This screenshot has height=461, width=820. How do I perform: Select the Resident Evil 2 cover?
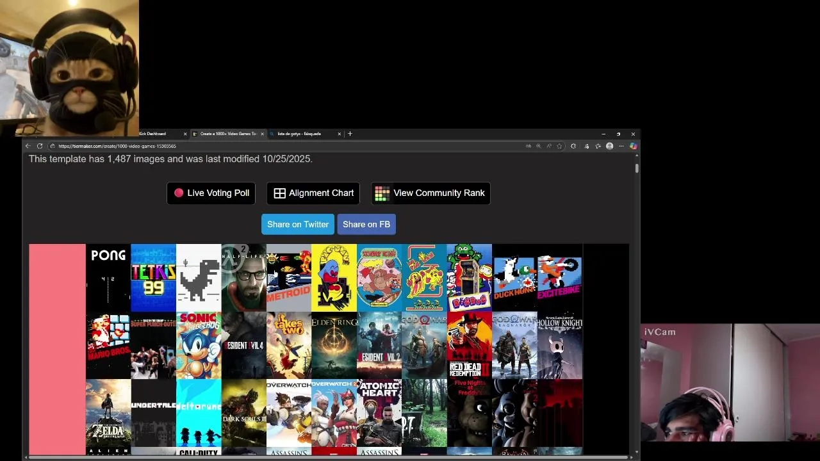379,345
